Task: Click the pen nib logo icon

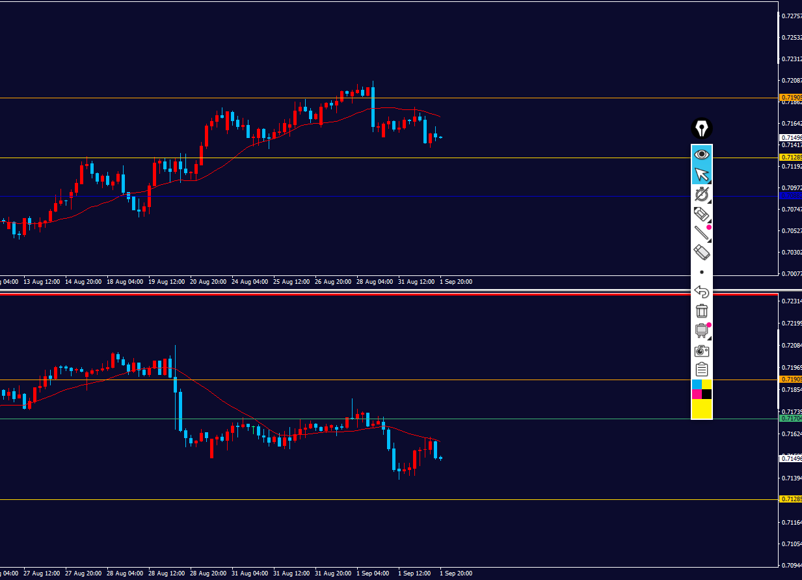Action: point(701,128)
